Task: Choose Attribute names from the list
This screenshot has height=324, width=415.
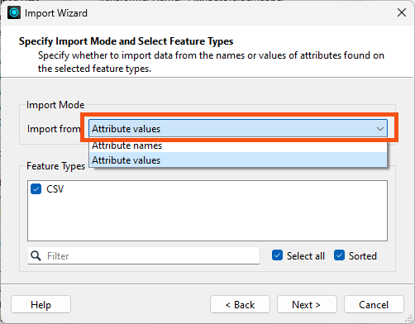Action: (x=238, y=145)
